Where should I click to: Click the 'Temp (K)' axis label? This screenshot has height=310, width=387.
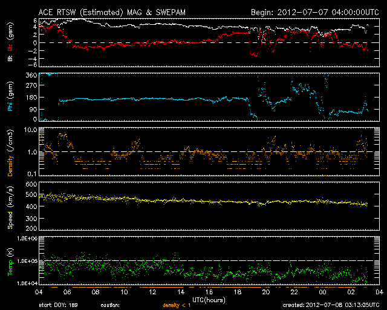point(10,262)
